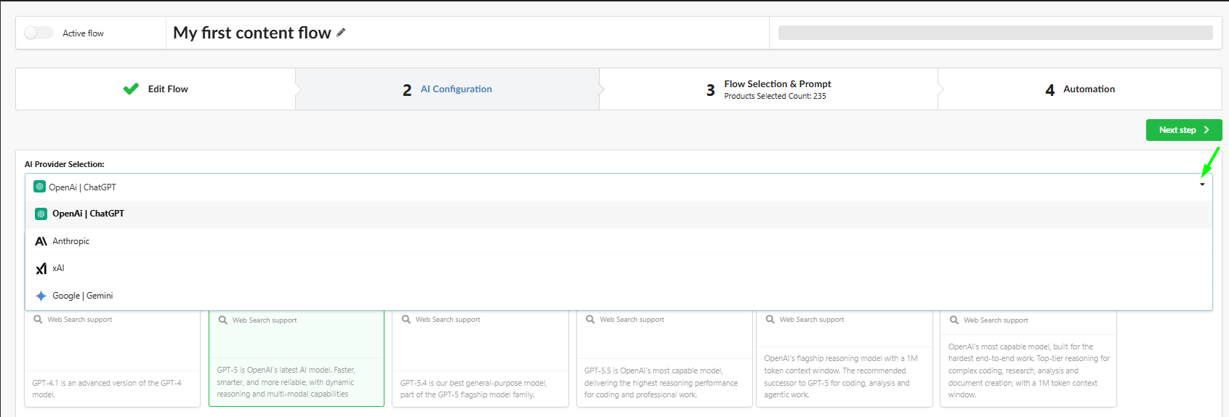Click magnifier icon on GPT-5 card
Screen dimensions: 1229x417
coord(223,320)
